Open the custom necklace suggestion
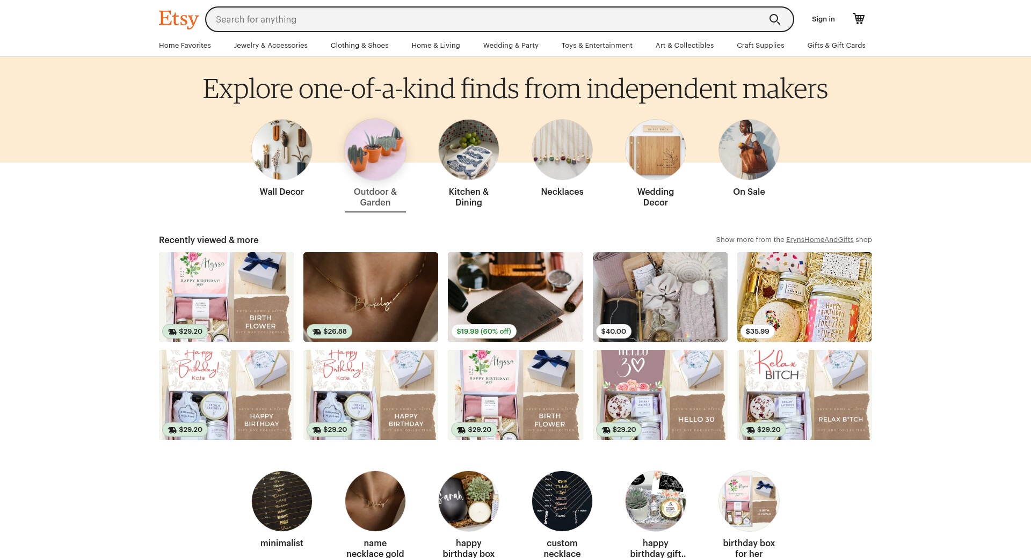Image resolution: width=1031 pixels, height=558 pixels. coord(562,501)
